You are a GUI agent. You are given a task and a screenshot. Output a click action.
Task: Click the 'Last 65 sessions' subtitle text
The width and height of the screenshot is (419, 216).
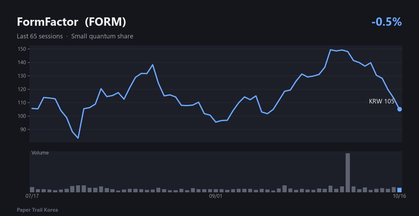coord(40,36)
